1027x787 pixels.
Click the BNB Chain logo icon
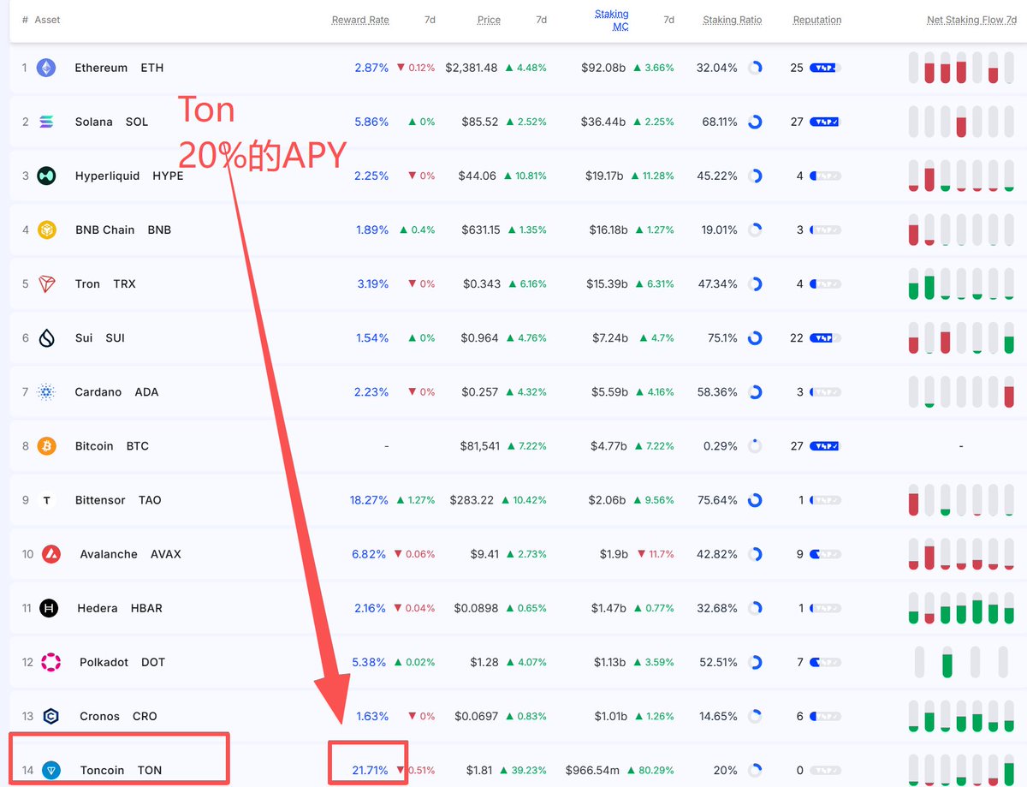coord(46,230)
